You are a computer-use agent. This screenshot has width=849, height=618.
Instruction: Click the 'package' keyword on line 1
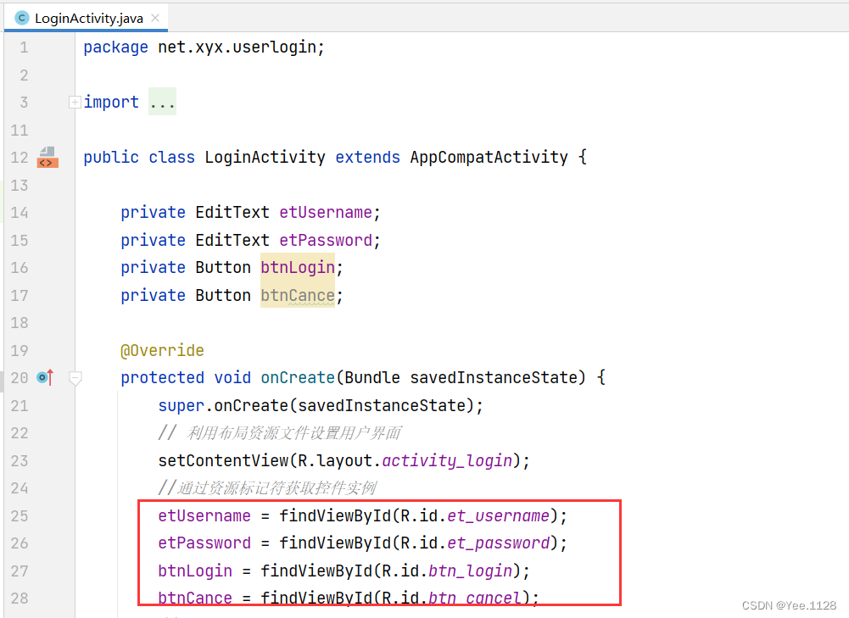tap(115, 47)
